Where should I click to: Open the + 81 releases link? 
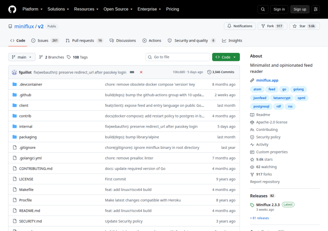click(259, 218)
